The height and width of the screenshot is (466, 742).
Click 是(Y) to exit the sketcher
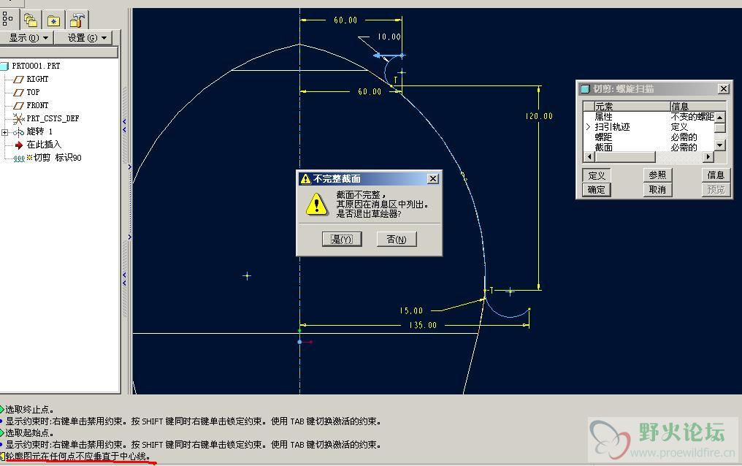pos(342,240)
